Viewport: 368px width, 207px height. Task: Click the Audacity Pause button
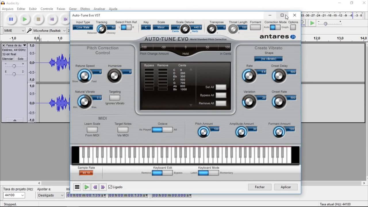11,19
